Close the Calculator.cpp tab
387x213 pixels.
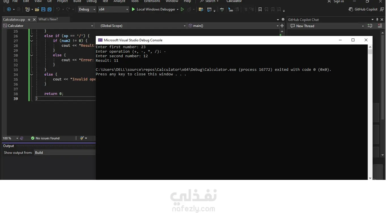34,20
